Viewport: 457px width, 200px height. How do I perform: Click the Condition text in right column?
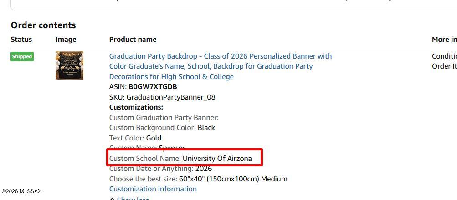point(444,56)
